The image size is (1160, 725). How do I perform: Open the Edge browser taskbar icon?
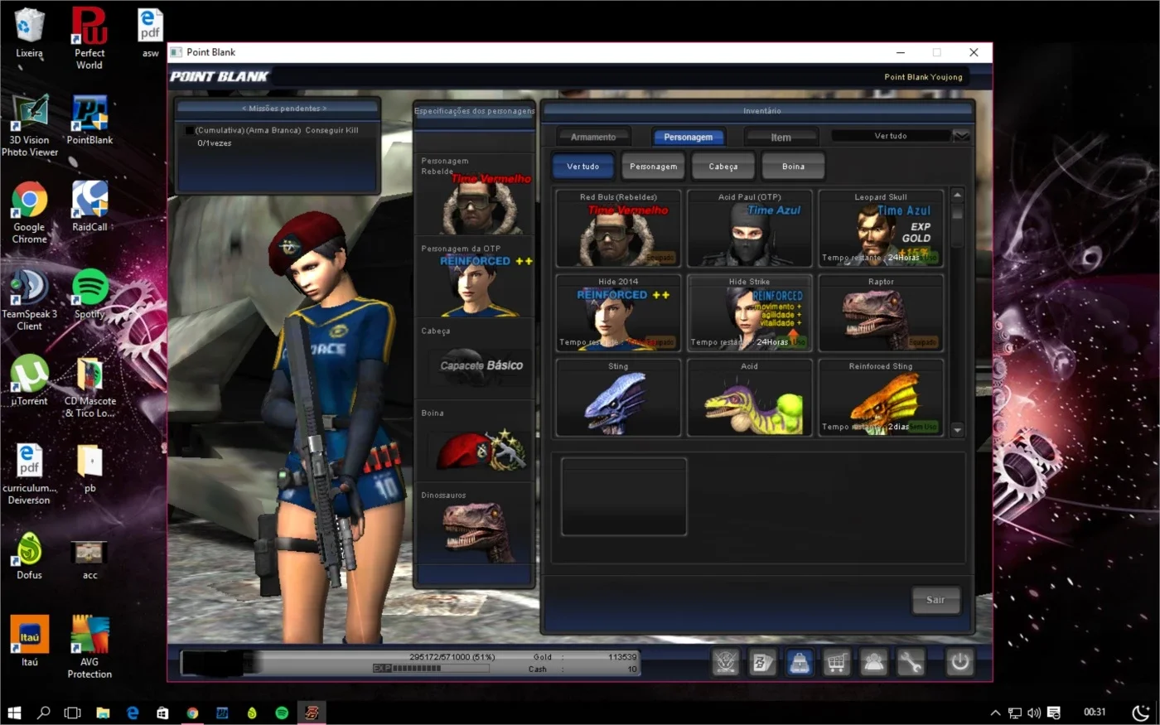coord(133,713)
